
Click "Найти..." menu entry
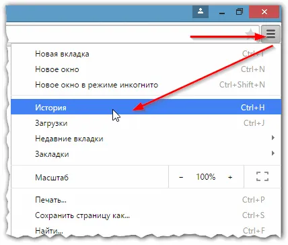point(146,231)
